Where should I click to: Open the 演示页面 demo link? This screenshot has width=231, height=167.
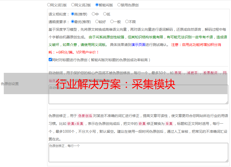(138, 45)
